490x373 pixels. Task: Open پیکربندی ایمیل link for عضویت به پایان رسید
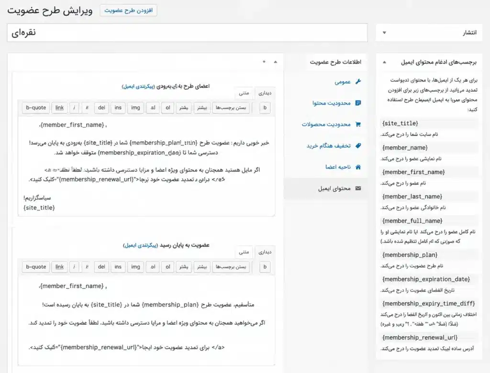pyautogui.click(x=140, y=245)
